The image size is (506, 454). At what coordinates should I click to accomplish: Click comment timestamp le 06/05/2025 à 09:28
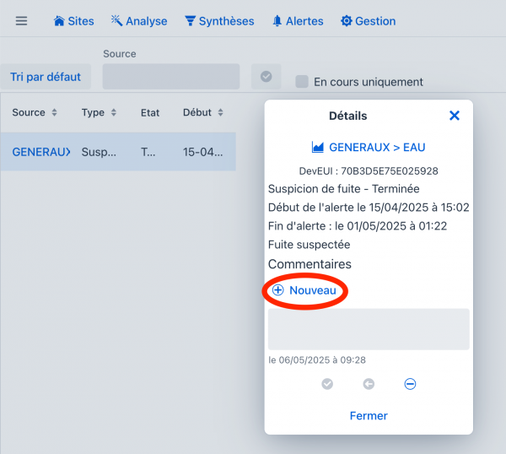tap(317, 359)
